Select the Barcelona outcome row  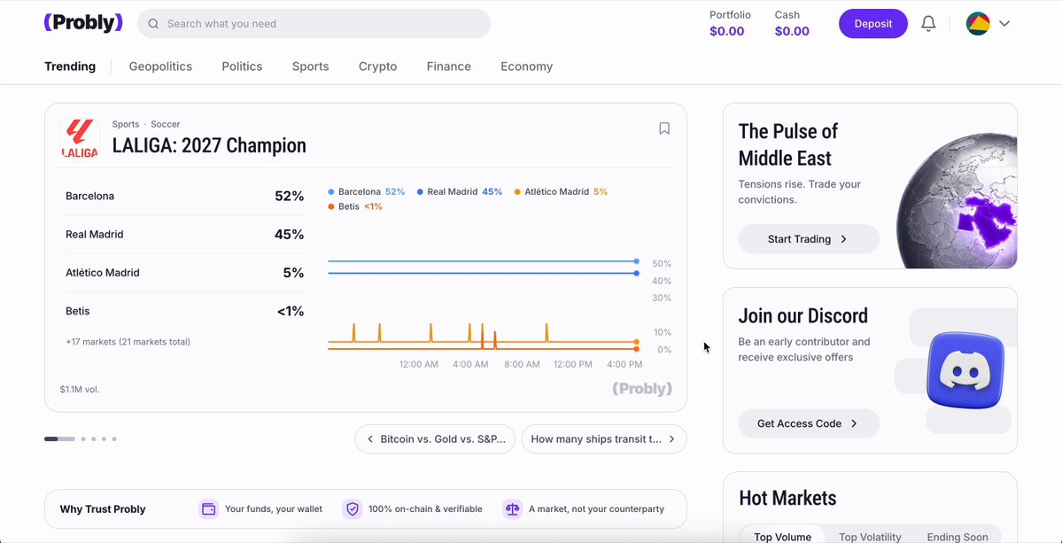184,197
